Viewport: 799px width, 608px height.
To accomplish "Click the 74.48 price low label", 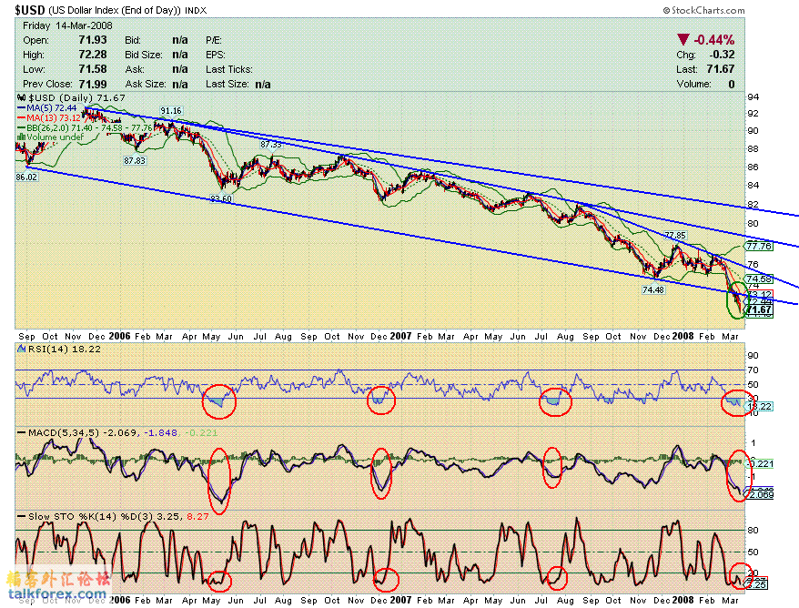I will coord(653,290).
